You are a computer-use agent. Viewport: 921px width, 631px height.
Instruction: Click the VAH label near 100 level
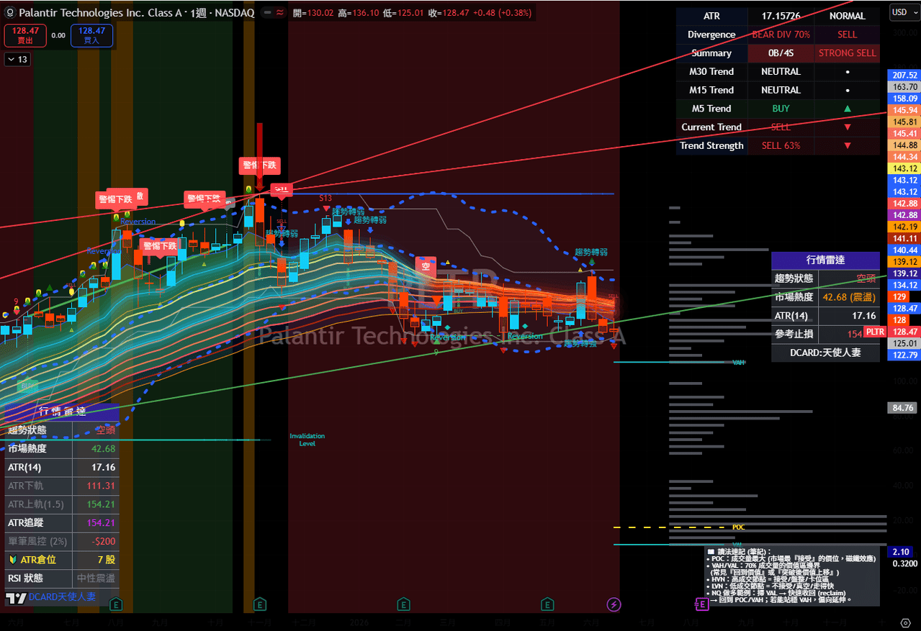point(738,363)
